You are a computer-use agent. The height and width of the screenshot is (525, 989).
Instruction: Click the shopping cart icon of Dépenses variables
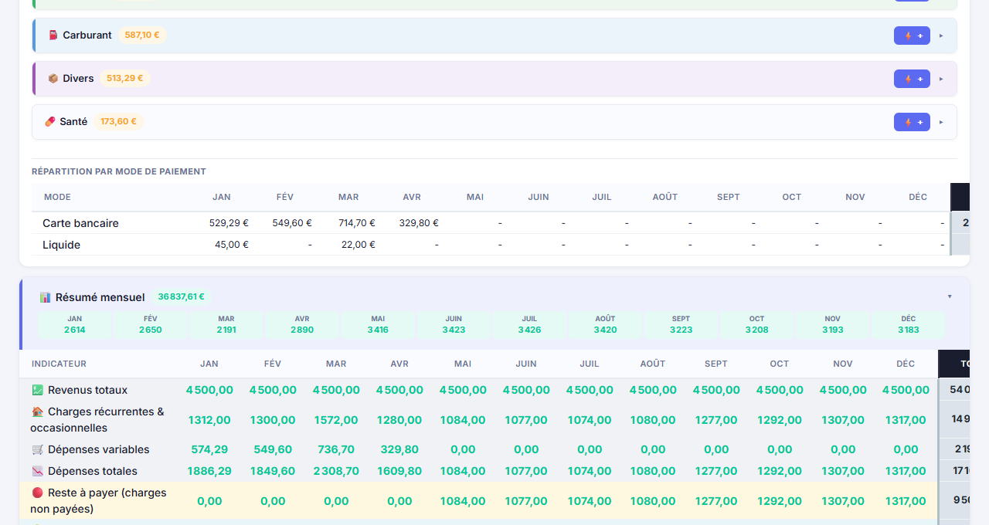[38, 449]
